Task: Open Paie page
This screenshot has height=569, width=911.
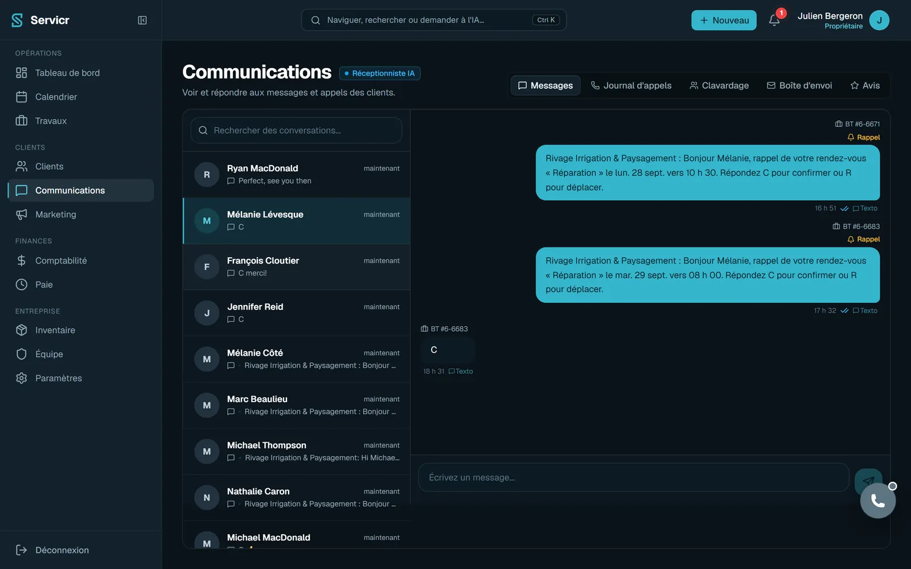Action: (80, 284)
